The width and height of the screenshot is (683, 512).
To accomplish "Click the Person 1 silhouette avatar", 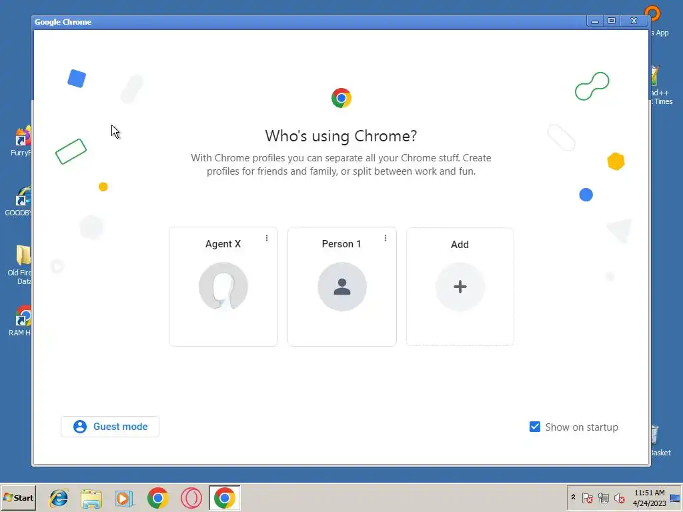I will click(x=342, y=287).
